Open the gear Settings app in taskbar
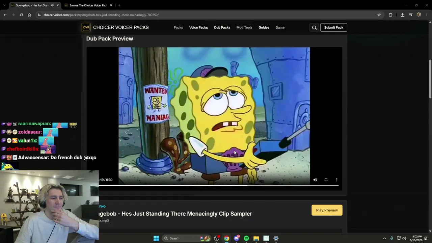This screenshot has width=432, height=243. (276, 238)
